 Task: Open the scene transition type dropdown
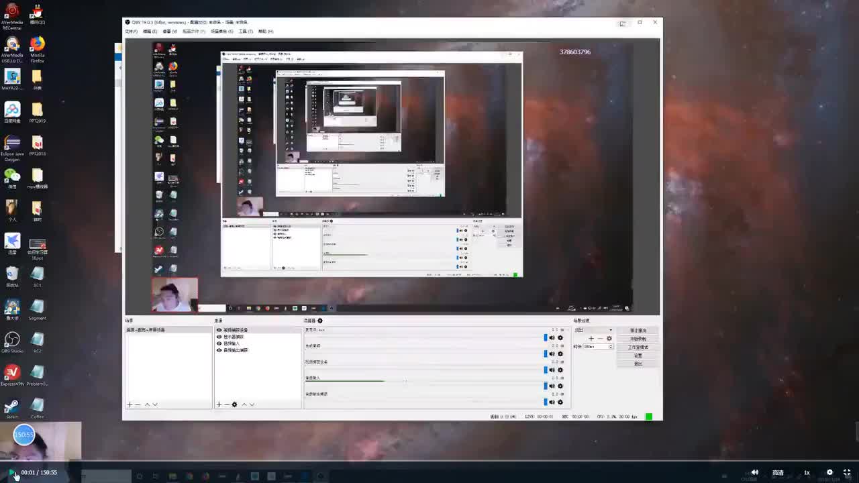(593, 330)
